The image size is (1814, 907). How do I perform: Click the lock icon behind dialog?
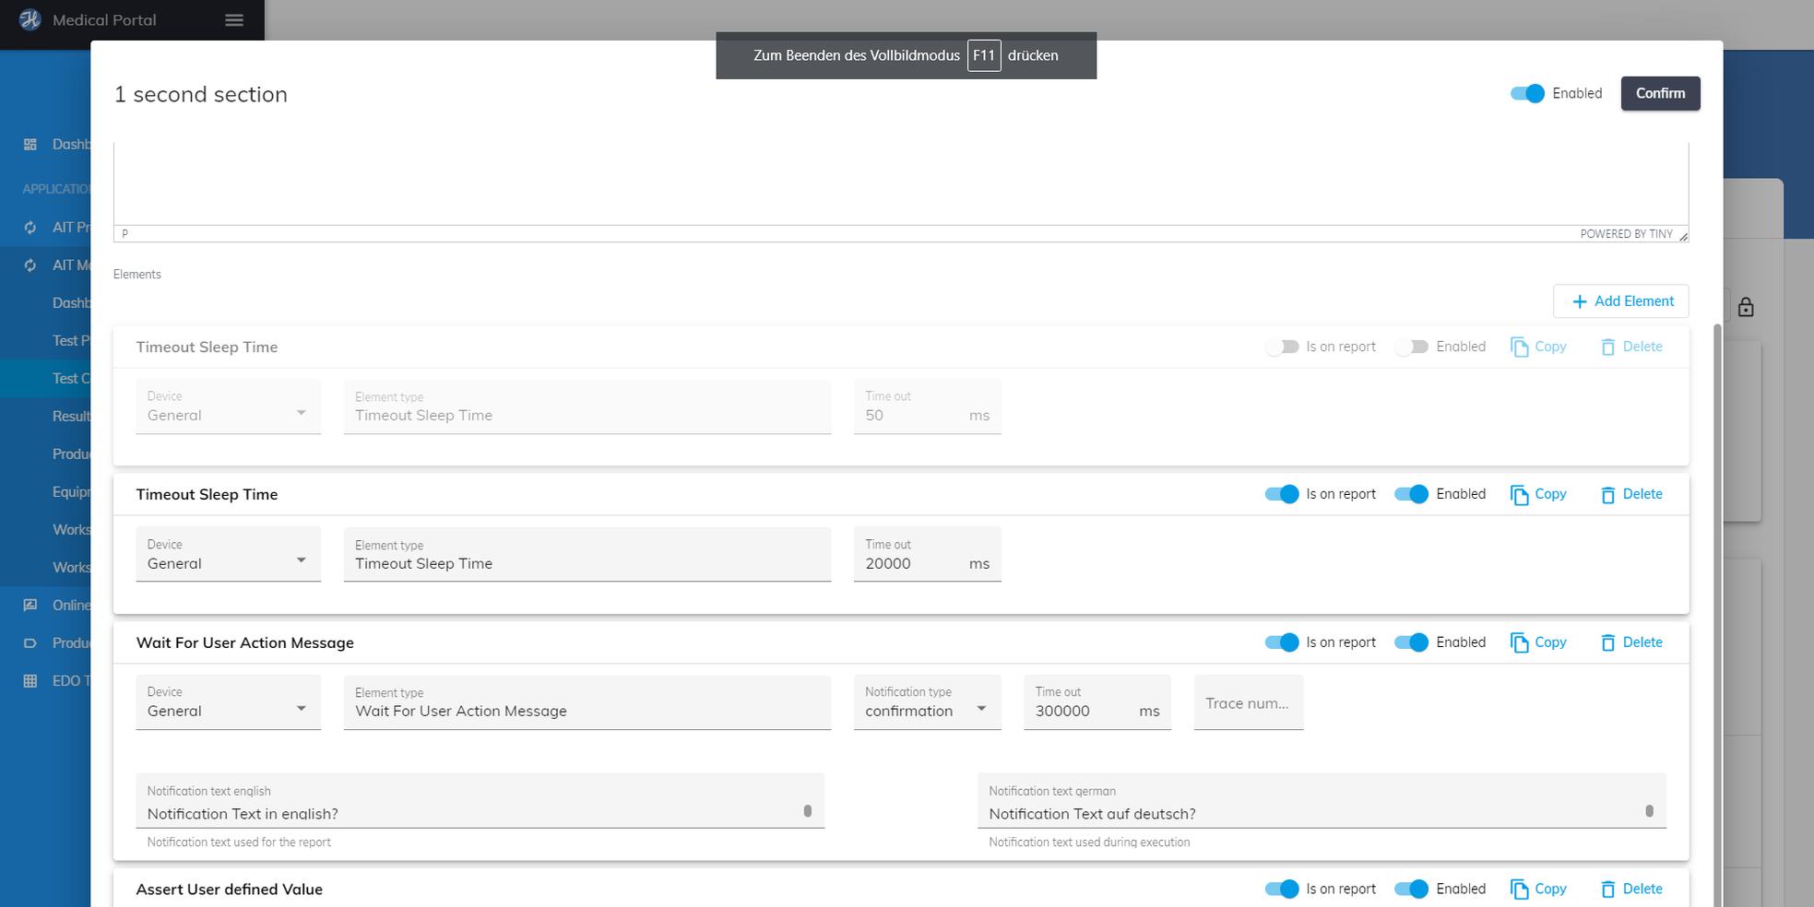point(1745,307)
